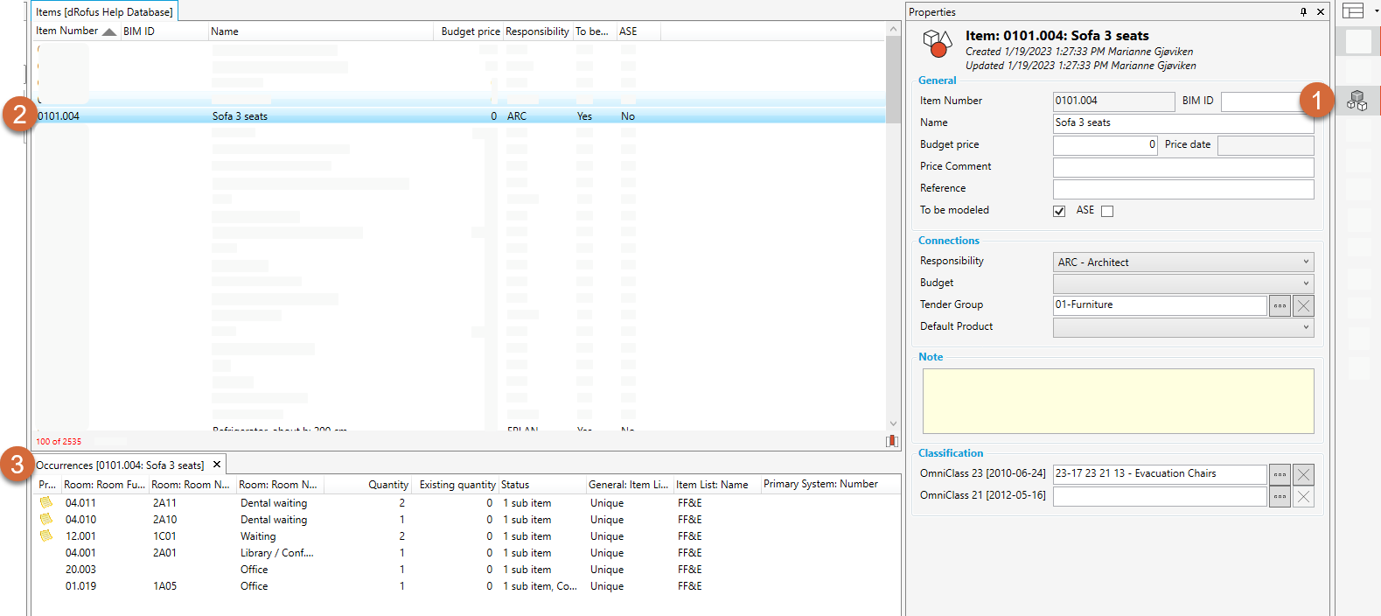This screenshot has height=616, width=1381.
Task: Click the note icon for room 12.001
Action: coord(45,535)
